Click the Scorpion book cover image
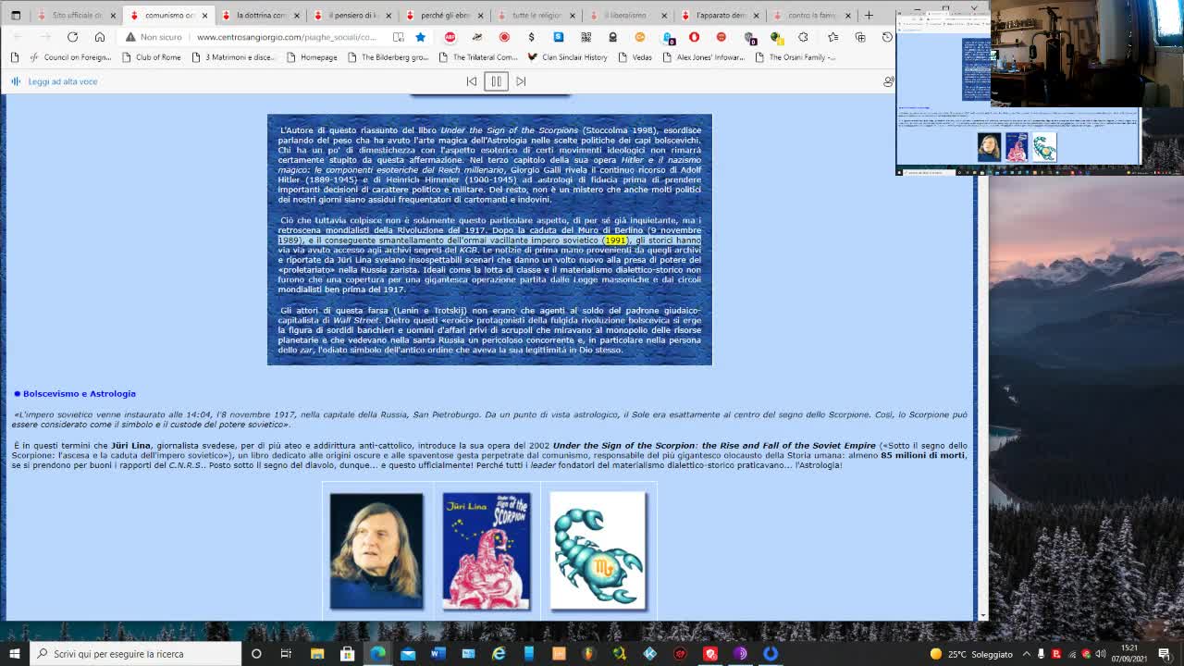 (x=487, y=551)
